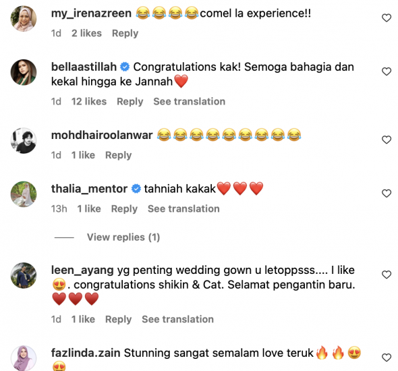Visit the leen_ayang username link
Image resolution: width=398 pixels, height=371 pixels.
[82, 270]
